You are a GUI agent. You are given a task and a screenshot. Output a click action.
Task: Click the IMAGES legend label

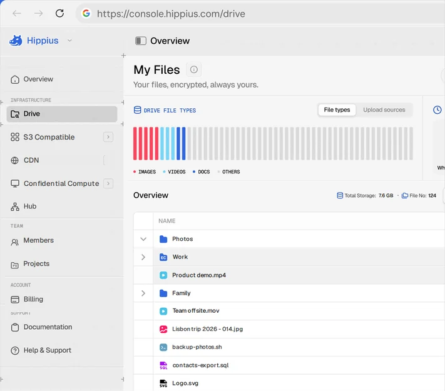pyautogui.click(x=147, y=172)
